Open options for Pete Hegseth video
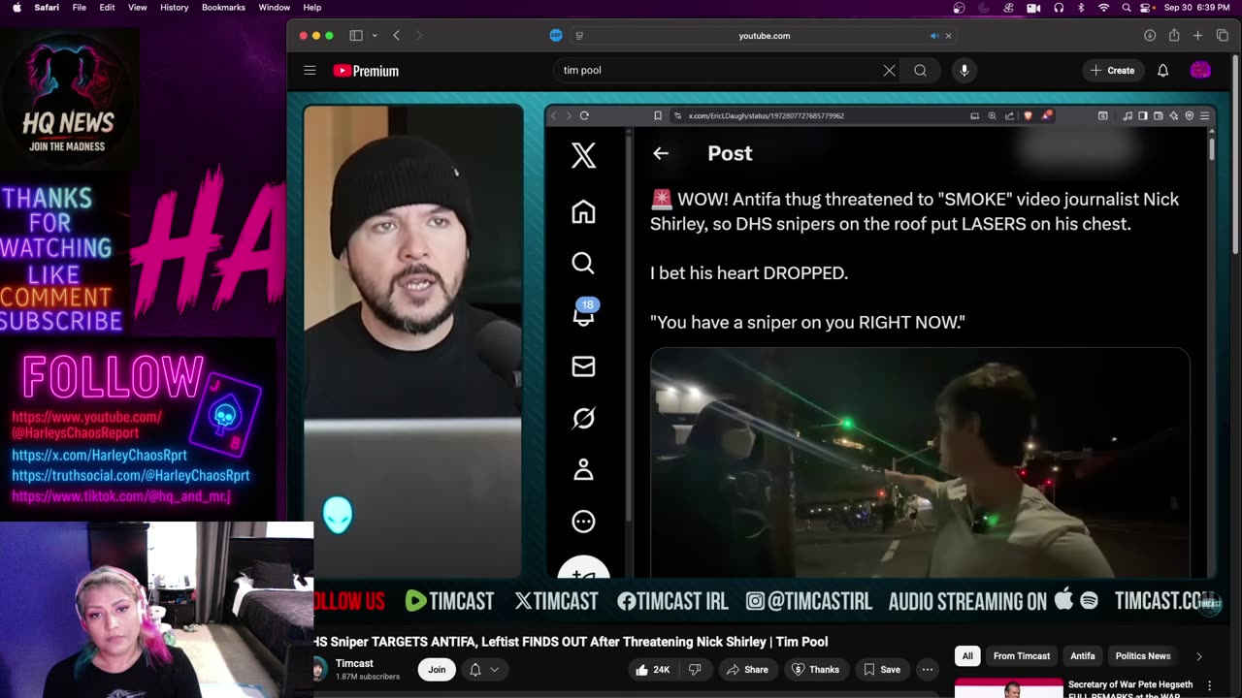 [1209, 685]
